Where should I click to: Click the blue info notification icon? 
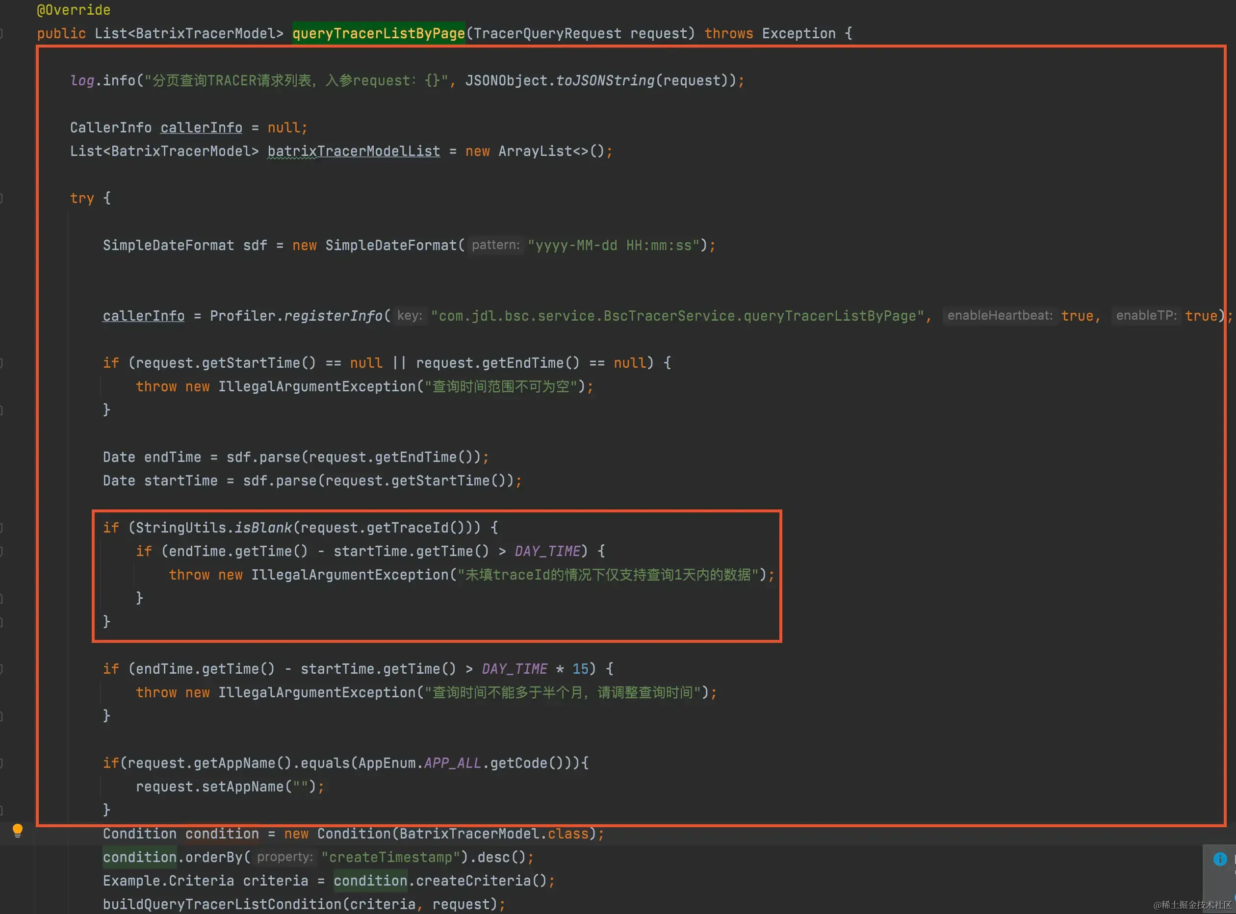click(x=1219, y=859)
